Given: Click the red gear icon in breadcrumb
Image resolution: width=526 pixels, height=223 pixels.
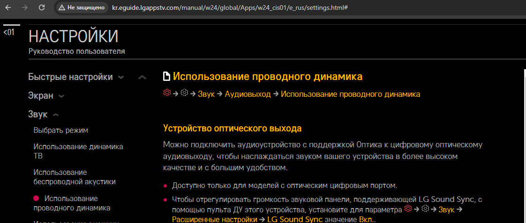Looking at the screenshot, I should 167,94.
